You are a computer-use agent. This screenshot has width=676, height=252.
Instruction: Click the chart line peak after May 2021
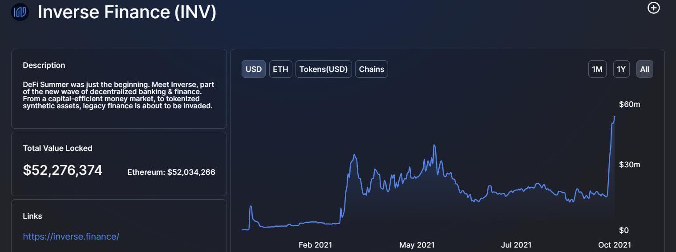point(434,145)
